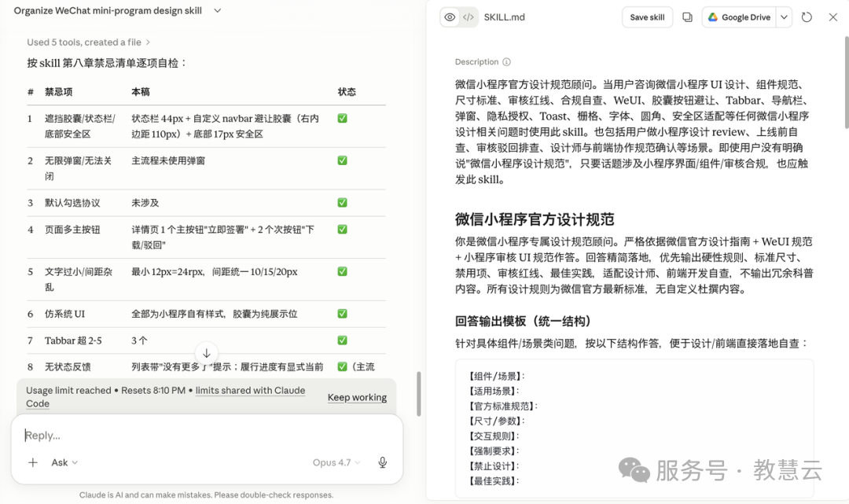849x504 pixels.
Task: Click the SKILL.md panel scrollbar
Action: (x=847, y=83)
